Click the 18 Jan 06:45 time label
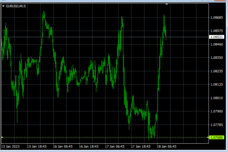Viewport: 228px width, 152px height. 167,147
